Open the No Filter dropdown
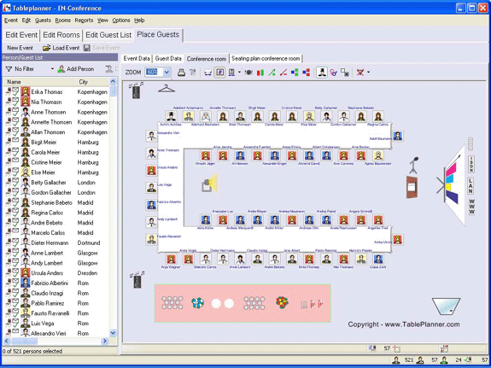Screen dimensions: 491x368 tap(52, 69)
